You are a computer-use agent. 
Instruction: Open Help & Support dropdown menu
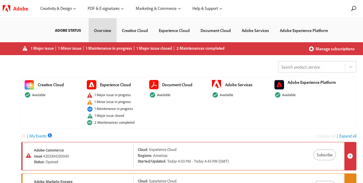207,8
